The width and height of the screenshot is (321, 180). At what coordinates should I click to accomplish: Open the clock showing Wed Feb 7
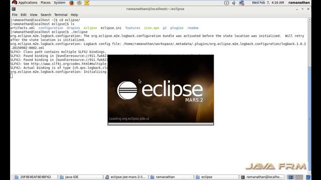pos(268,2)
